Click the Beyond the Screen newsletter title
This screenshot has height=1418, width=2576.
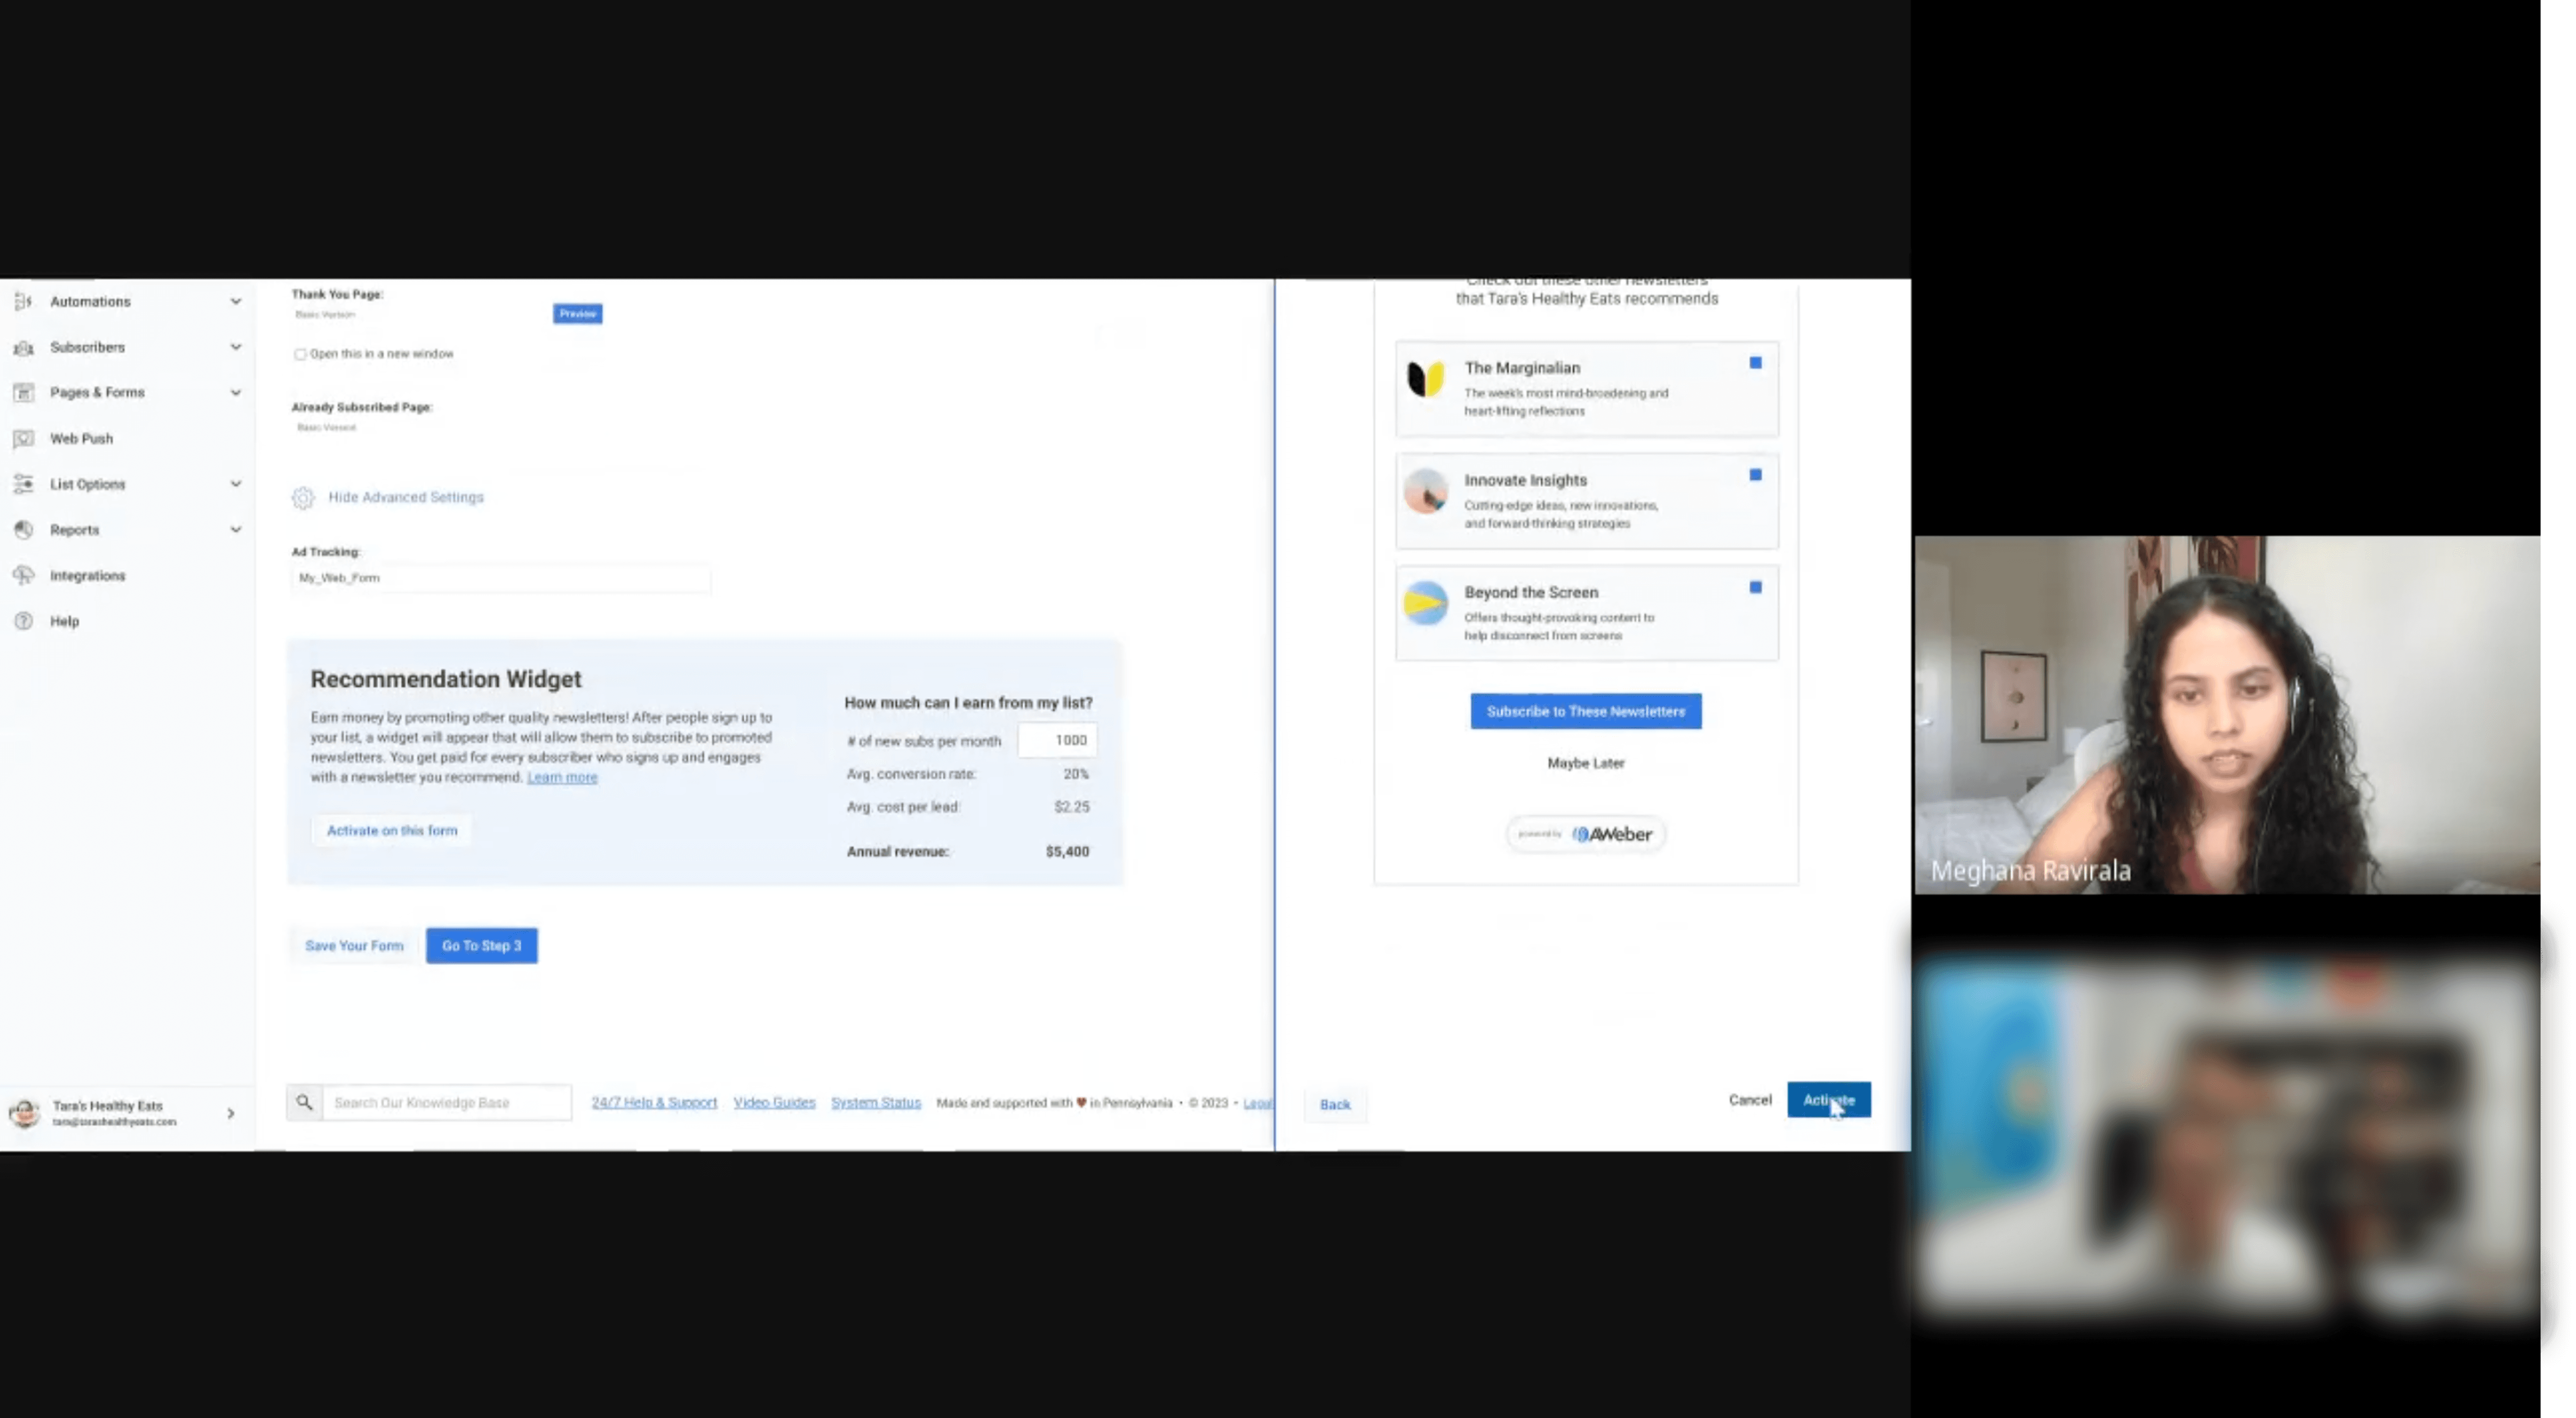pyautogui.click(x=1531, y=592)
